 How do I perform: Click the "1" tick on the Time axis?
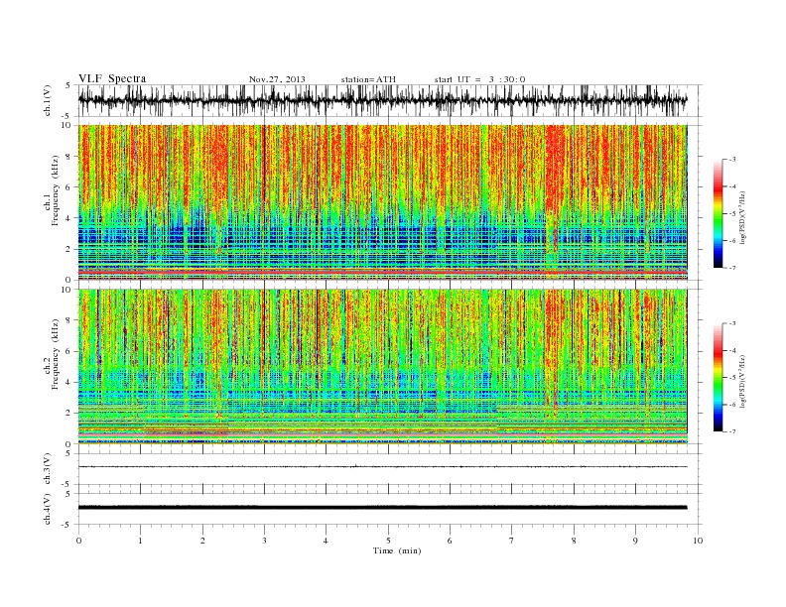pyautogui.click(x=140, y=541)
